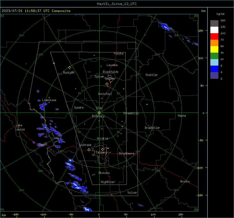234x218 pixels.
Task: Click the Banff city label
Action: 43,144
